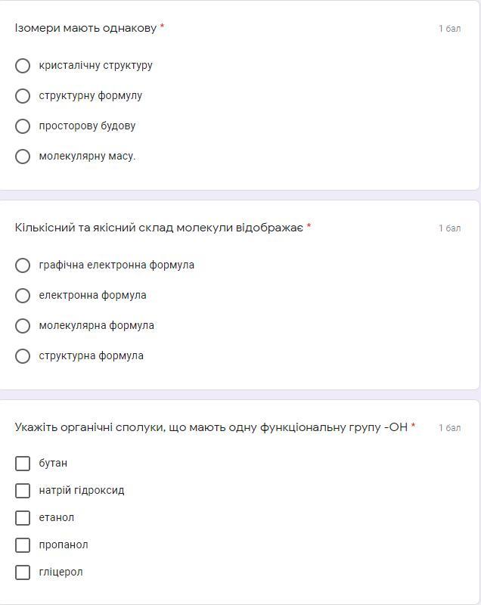Screen dimensions: 481x605
Task: Pick the 'молекулярна формула' answer
Action: [23, 326]
